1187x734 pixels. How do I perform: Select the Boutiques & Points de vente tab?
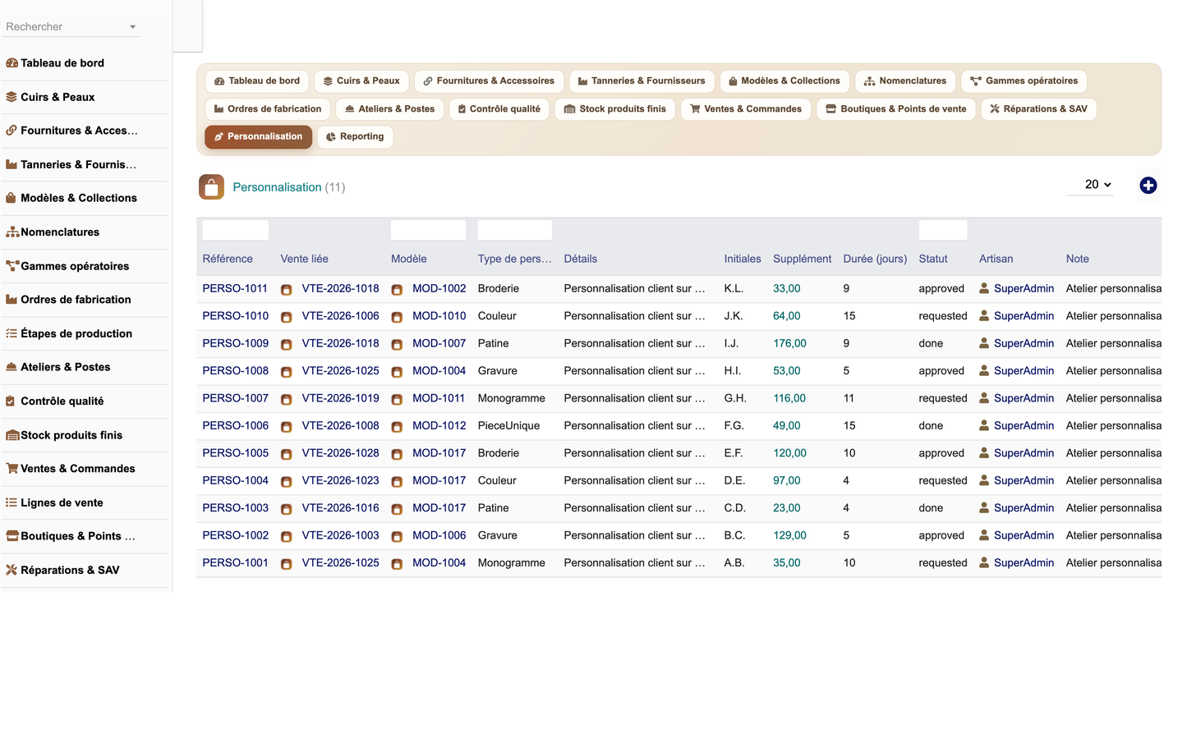[x=896, y=109]
